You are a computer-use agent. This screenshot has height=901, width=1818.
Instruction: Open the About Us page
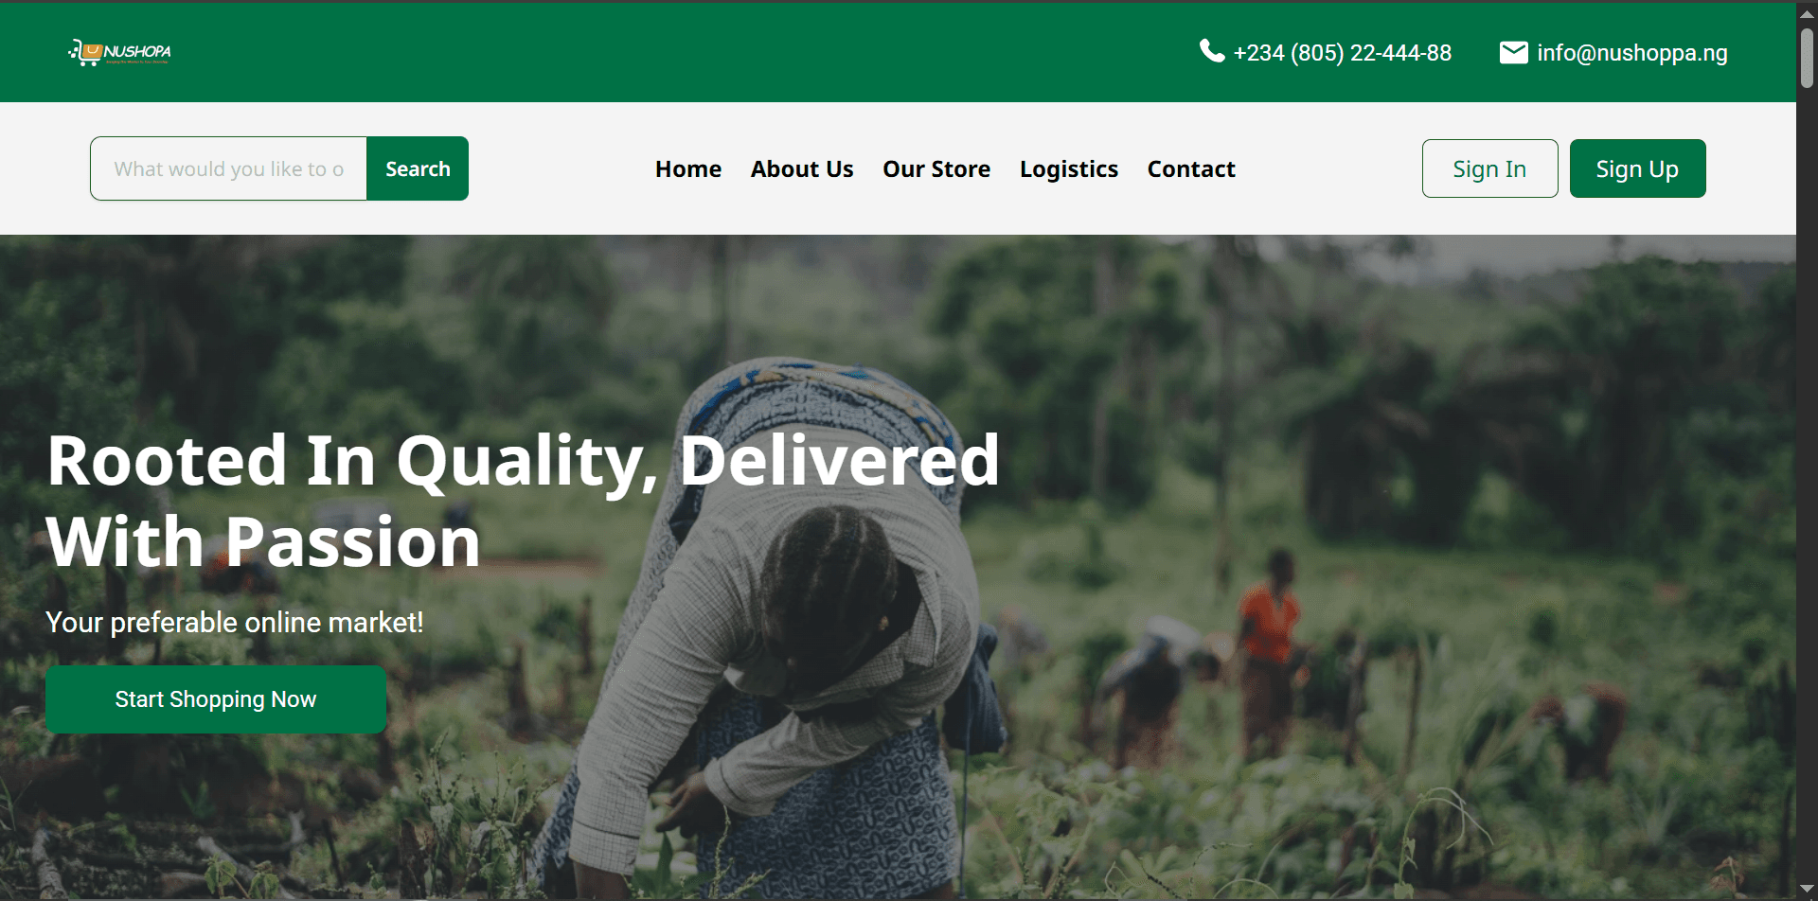(x=802, y=169)
